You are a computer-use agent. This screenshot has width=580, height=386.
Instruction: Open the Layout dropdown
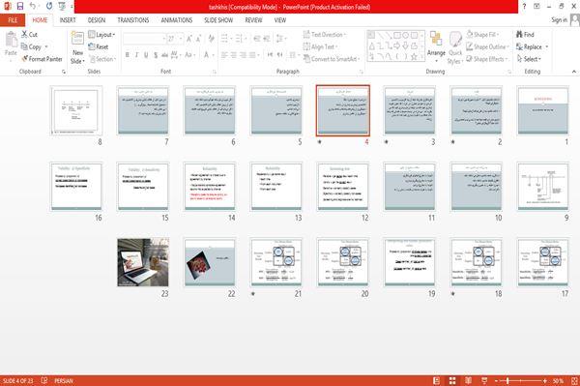pos(101,35)
